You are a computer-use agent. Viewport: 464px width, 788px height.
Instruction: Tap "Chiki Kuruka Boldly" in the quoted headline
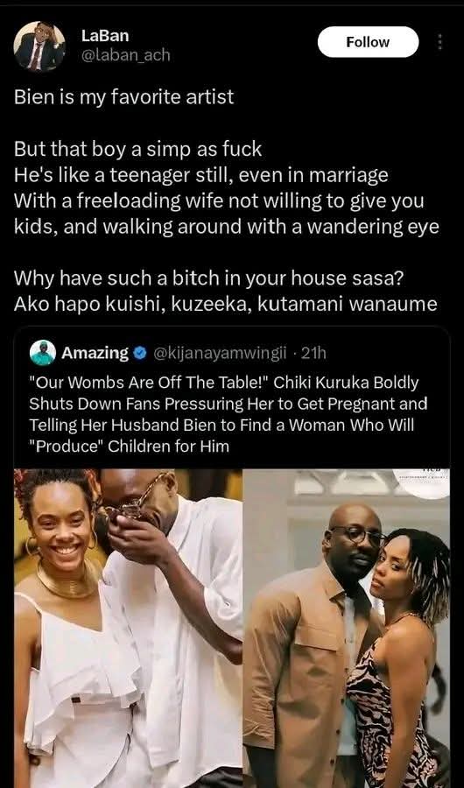pyautogui.click(x=347, y=383)
